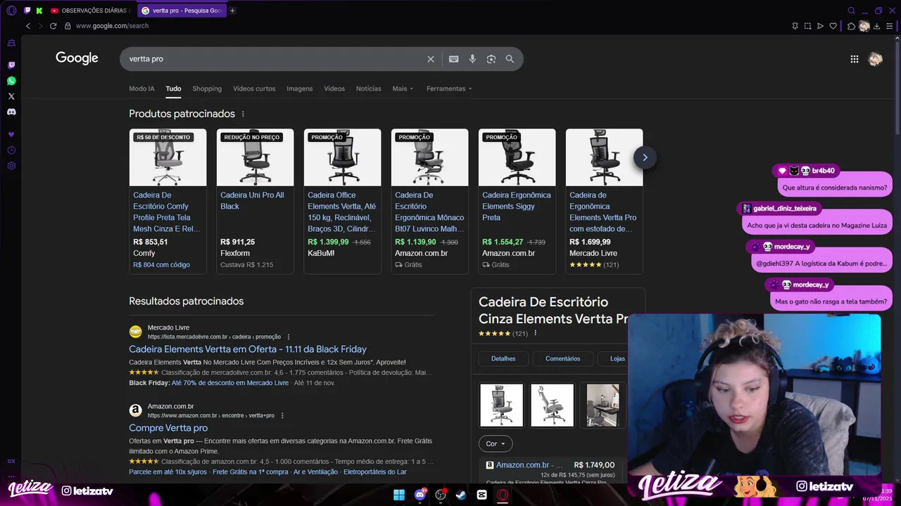Expand the Mais search filter dropdown
The width and height of the screenshot is (901, 506).
click(403, 89)
